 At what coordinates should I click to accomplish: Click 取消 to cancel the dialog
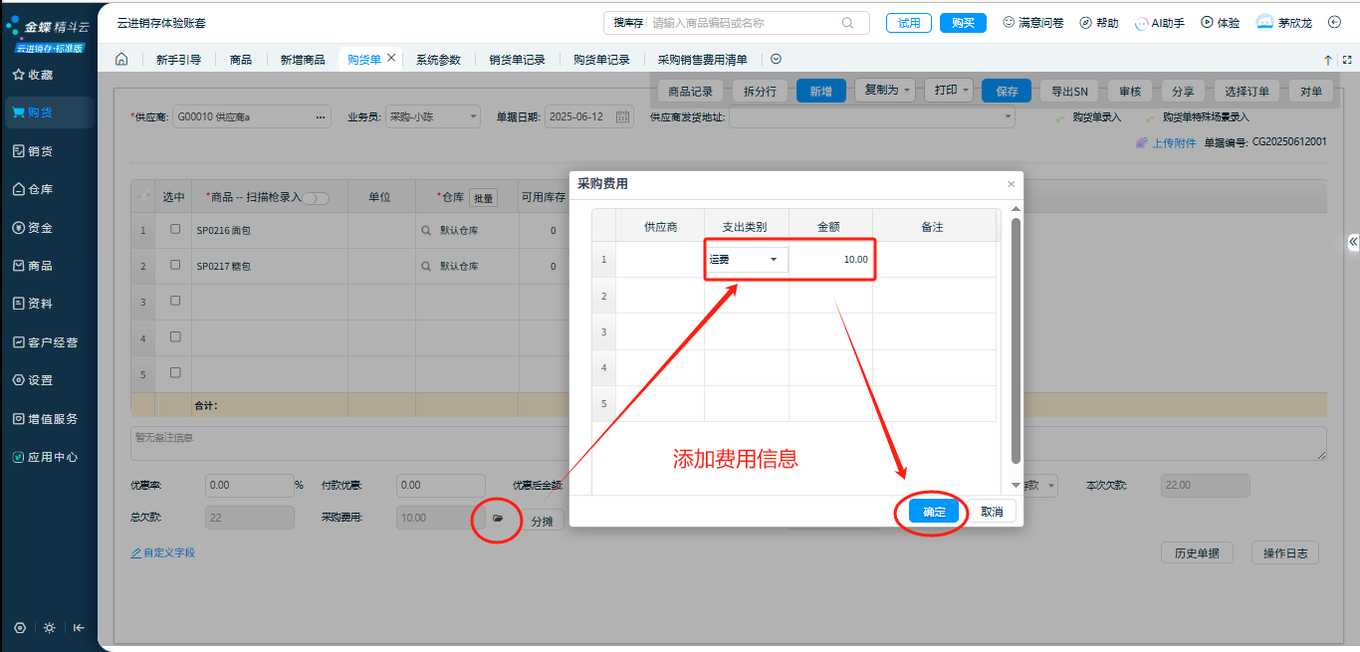[x=992, y=512]
